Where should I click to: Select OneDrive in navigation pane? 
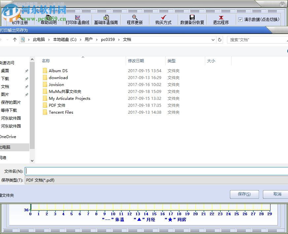pos(8,136)
